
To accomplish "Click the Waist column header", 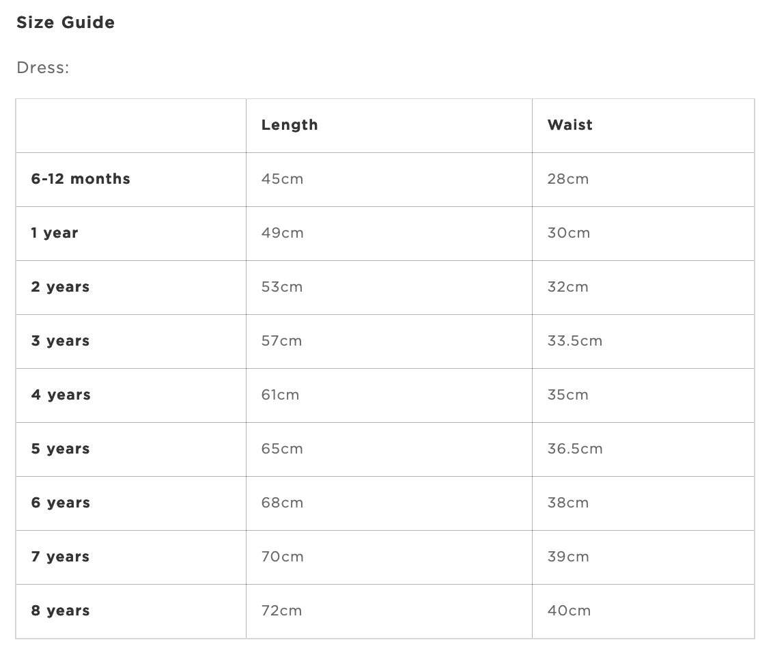I will [570, 125].
